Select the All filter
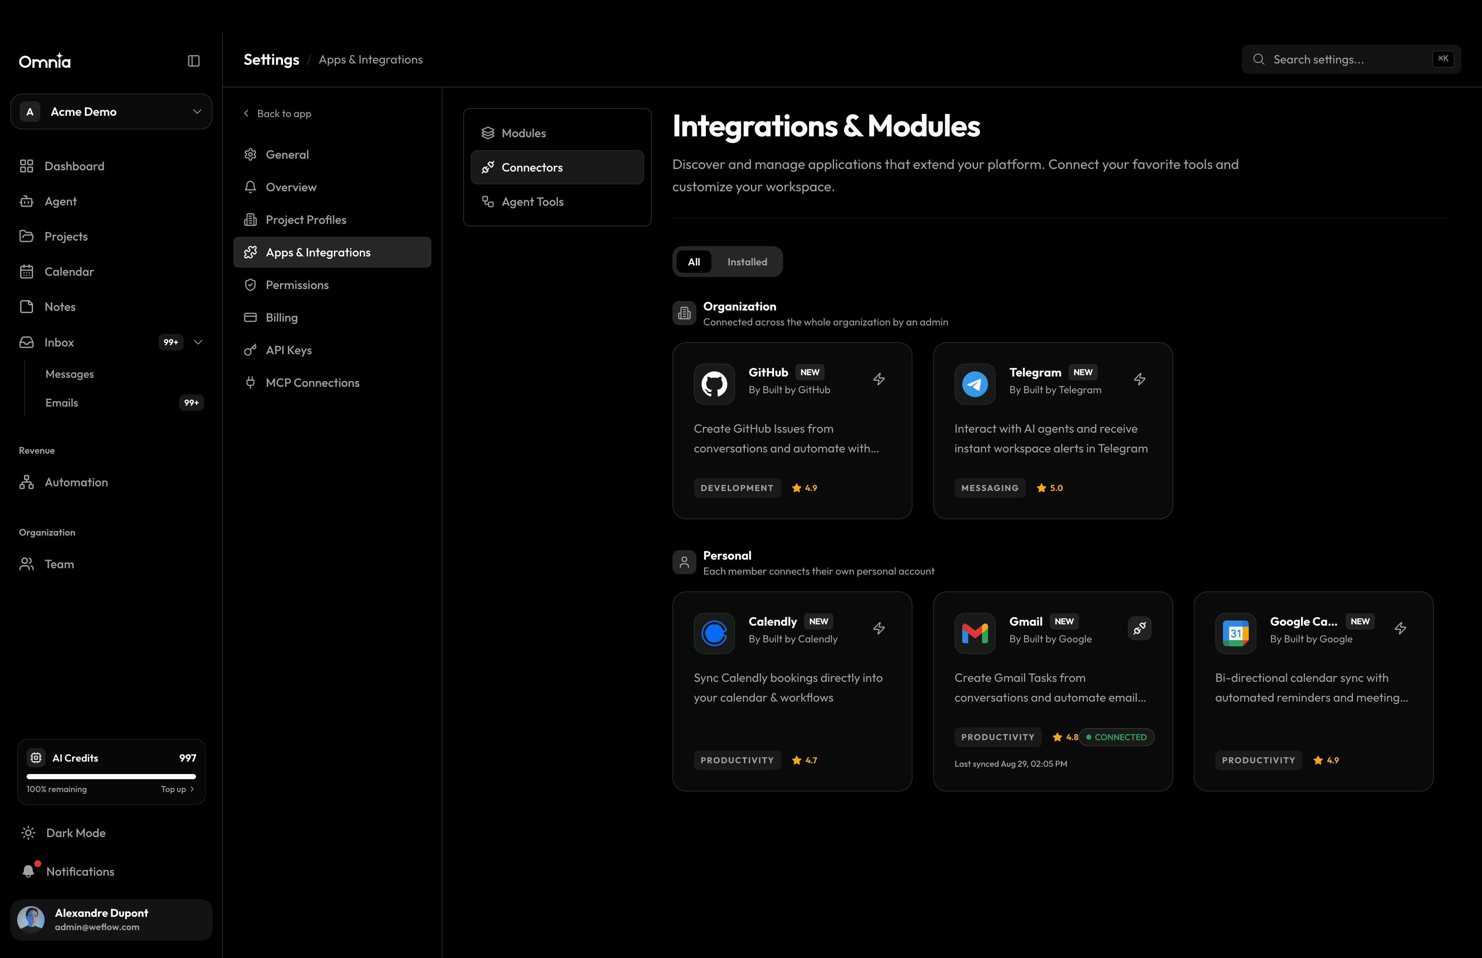1482x958 pixels. [693, 262]
